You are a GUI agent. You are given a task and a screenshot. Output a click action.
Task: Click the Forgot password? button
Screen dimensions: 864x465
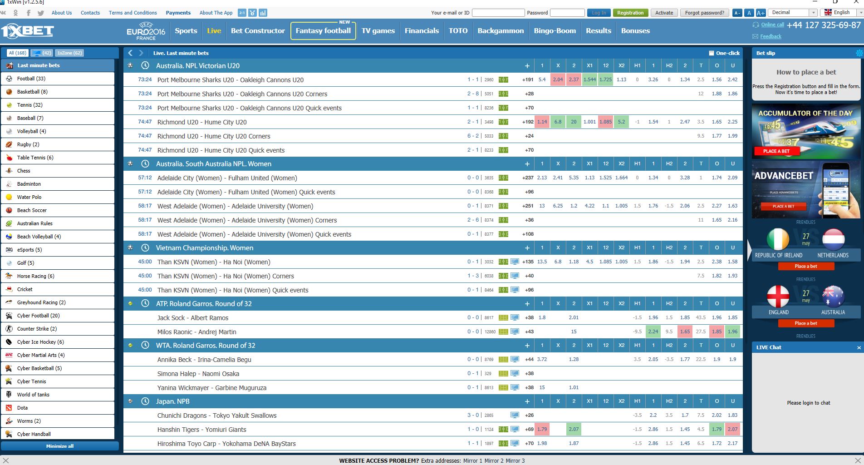pyautogui.click(x=704, y=13)
